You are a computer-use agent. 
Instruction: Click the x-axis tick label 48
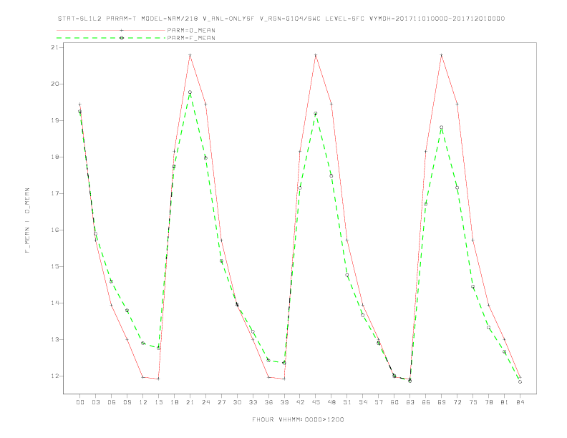[x=331, y=402]
